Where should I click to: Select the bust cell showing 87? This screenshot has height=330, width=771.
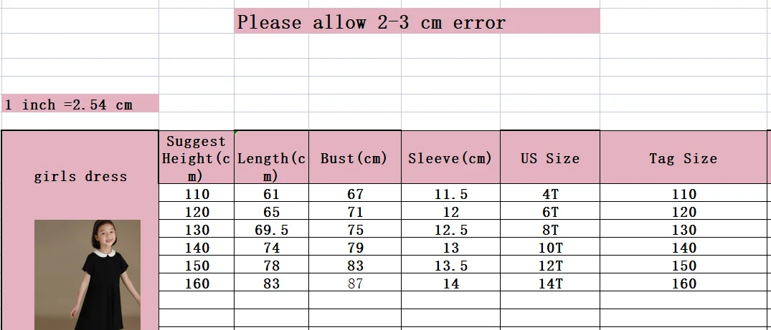354,283
